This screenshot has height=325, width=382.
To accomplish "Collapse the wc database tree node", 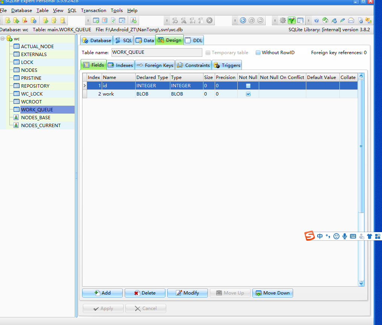I will pos(3,38).
